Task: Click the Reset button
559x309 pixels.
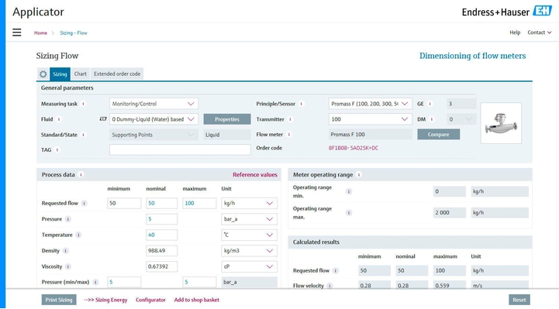Action: 519,300
